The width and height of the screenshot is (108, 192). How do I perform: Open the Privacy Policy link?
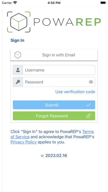click(x=23, y=142)
